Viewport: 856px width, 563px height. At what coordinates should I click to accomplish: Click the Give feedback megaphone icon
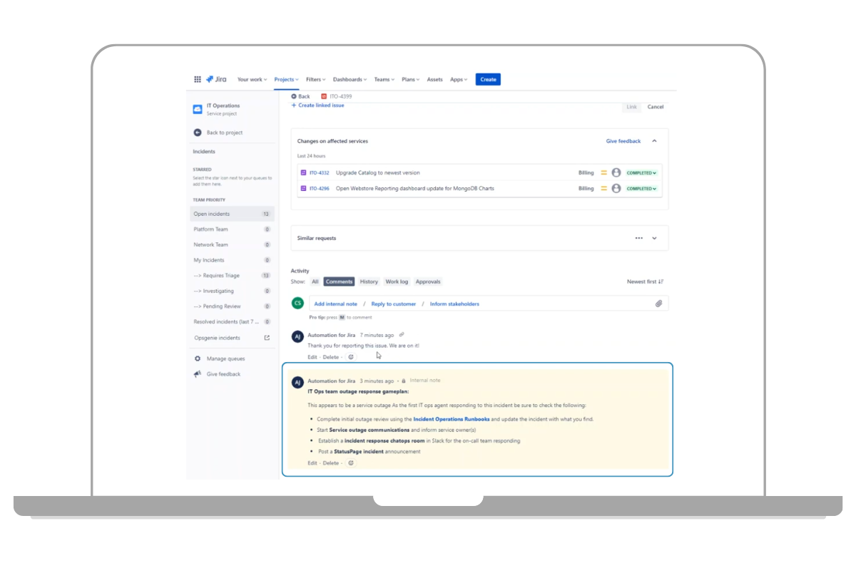198,374
